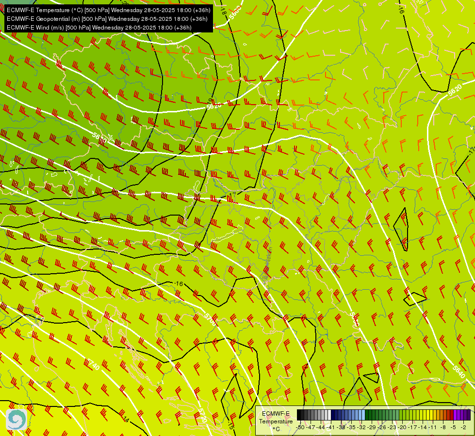Click the temperature legend colour bar
475x436 pixels.
click(384, 415)
